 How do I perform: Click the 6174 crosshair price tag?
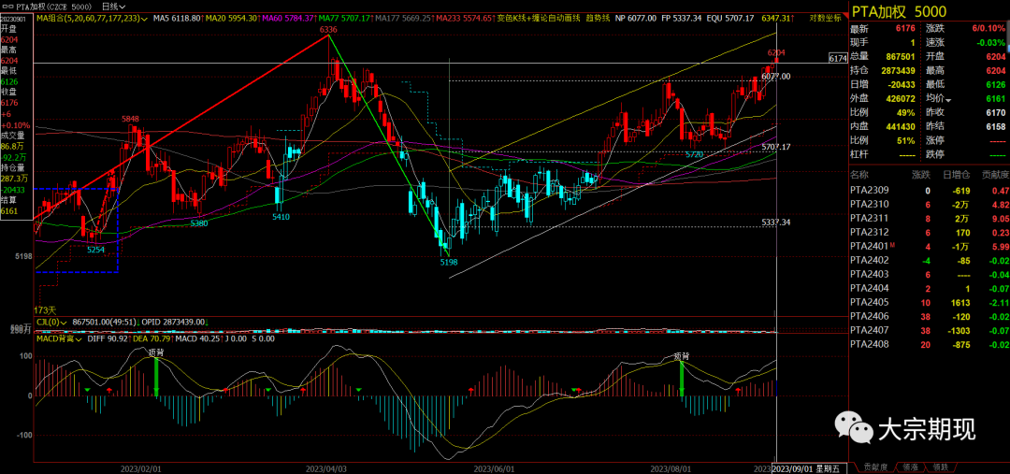[837, 59]
